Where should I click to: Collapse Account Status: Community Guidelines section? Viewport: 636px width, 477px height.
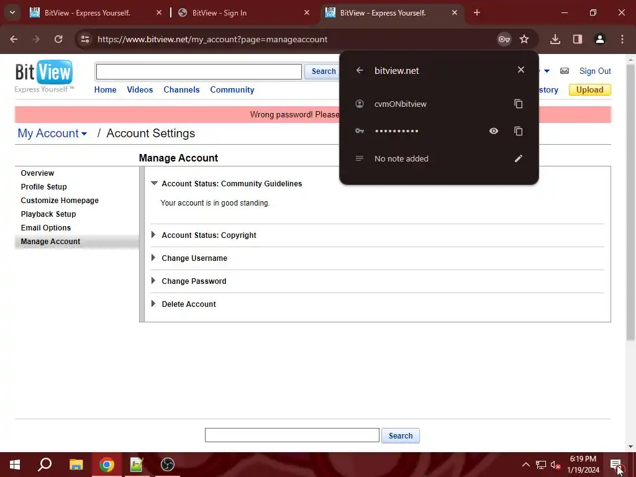pos(232,184)
